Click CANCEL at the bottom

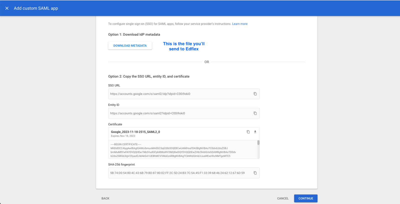(283, 199)
